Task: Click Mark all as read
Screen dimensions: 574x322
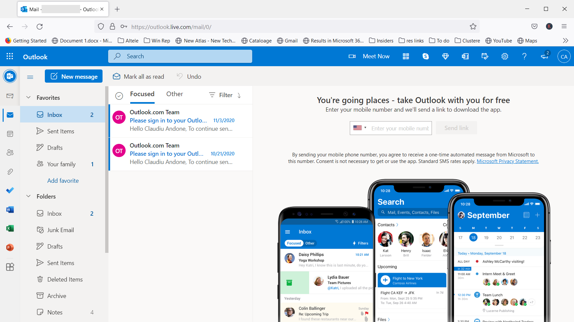Action: point(138,76)
